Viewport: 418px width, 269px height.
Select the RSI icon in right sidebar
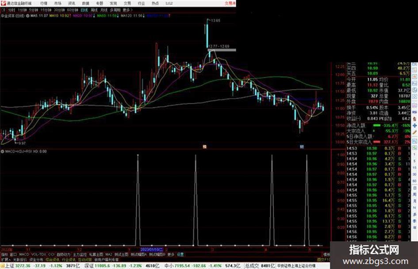pyautogui.click(x=414, y=112)
